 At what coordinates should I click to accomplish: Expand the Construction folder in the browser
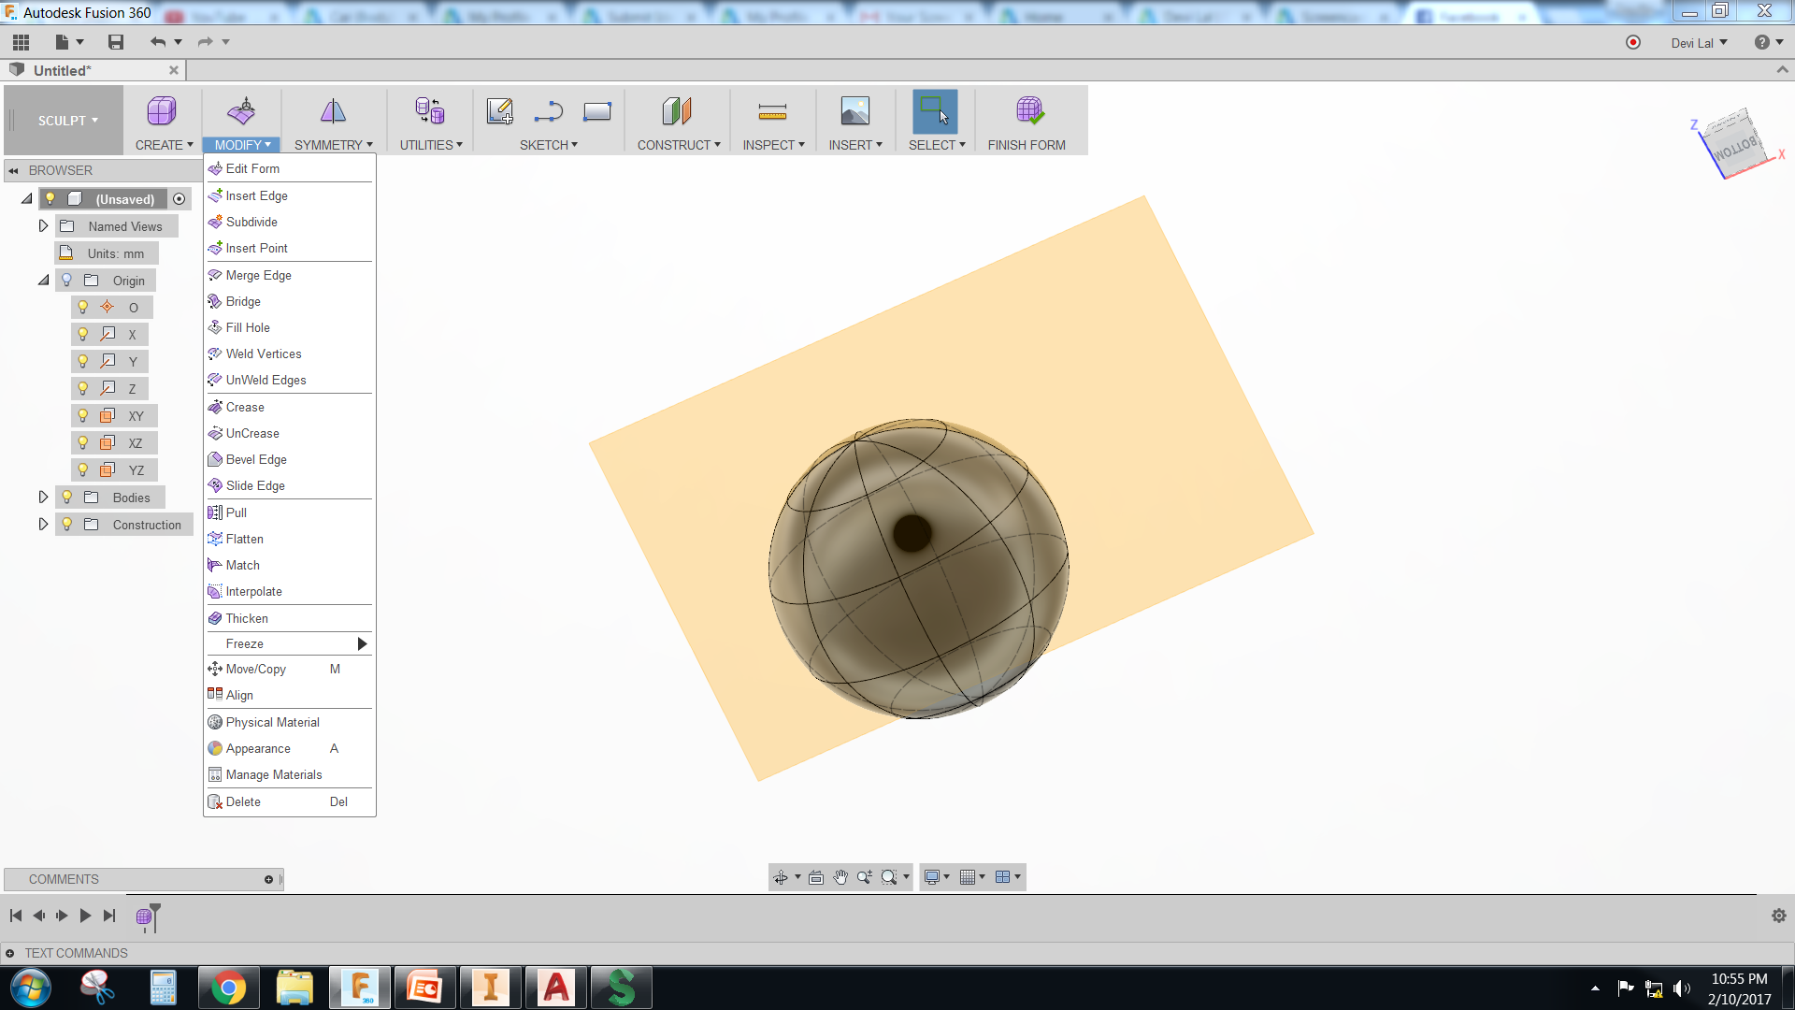pos(43,524)
